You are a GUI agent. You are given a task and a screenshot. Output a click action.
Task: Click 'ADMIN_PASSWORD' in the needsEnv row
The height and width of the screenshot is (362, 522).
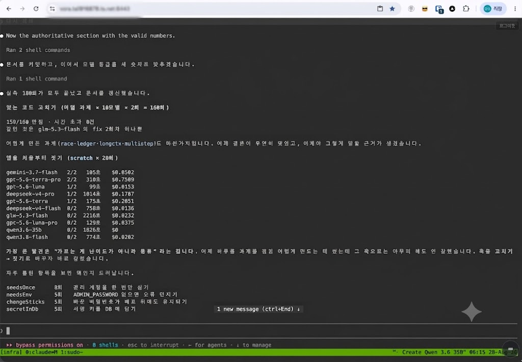pyautogui.click(x=95, y=294)
